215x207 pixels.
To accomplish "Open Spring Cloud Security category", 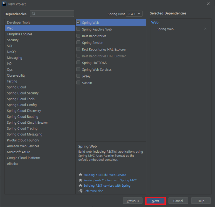I will coord(40,93).
